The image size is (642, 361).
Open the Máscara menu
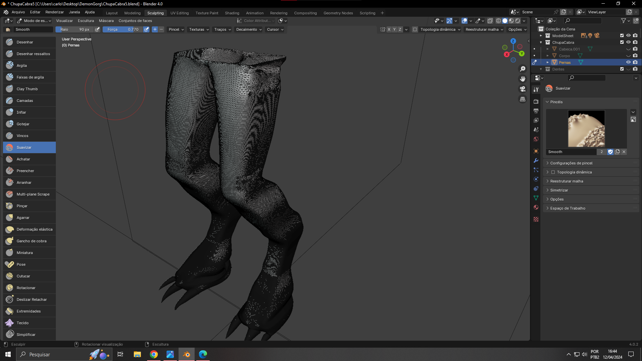coord(106,21)
